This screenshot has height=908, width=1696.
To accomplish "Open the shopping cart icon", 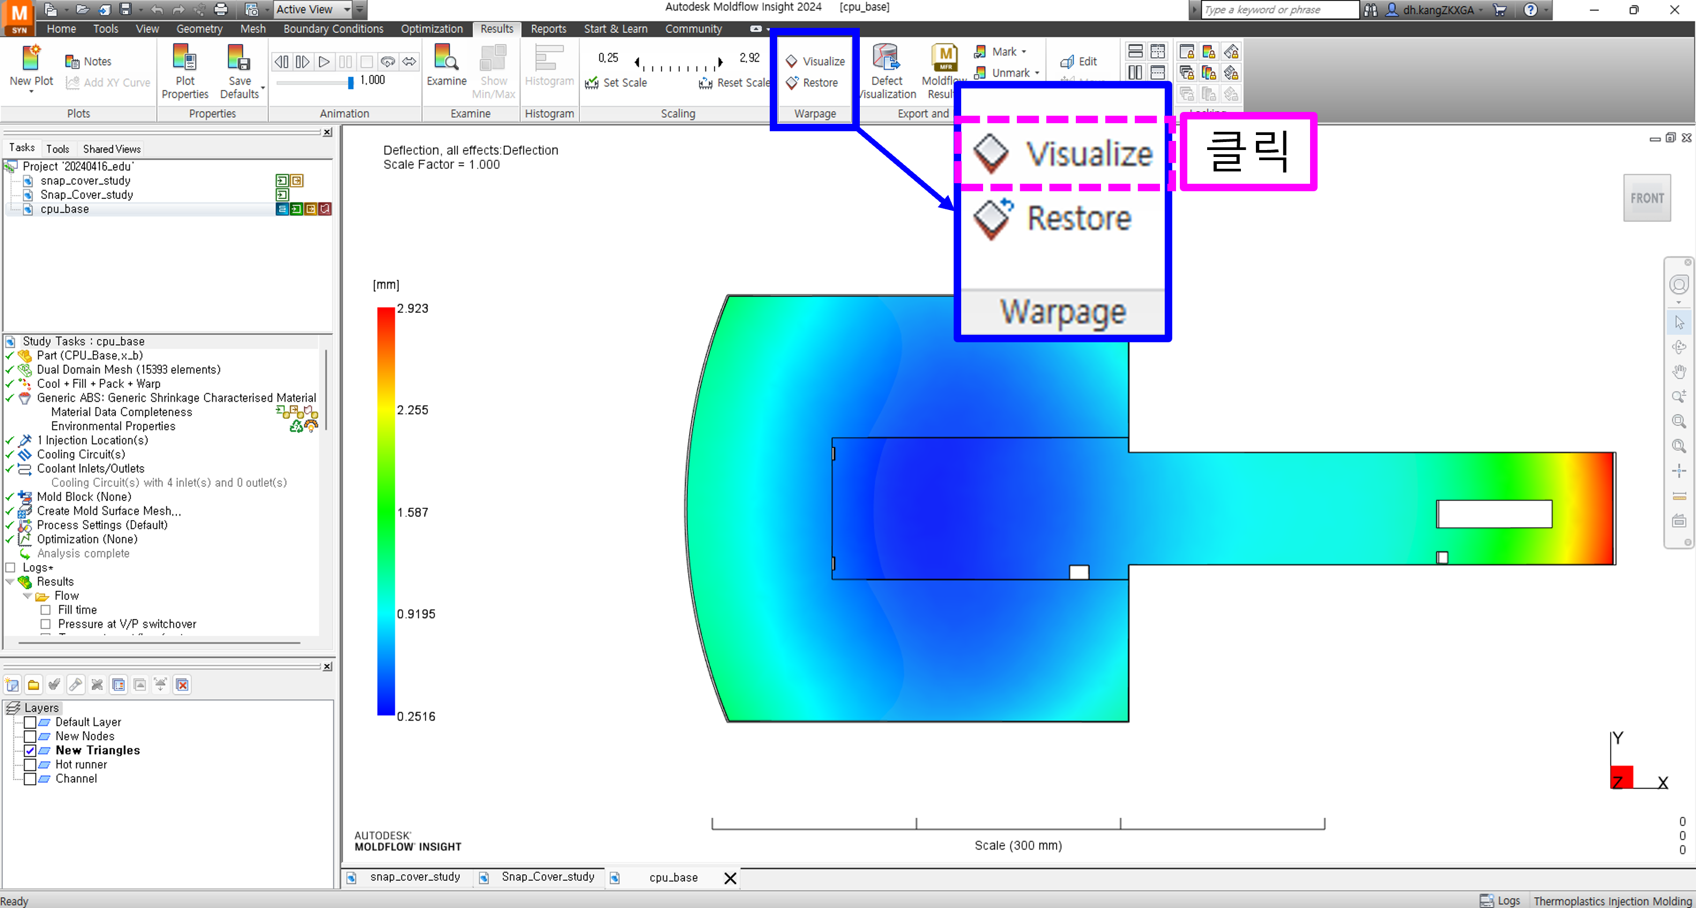I will 1499,10.
